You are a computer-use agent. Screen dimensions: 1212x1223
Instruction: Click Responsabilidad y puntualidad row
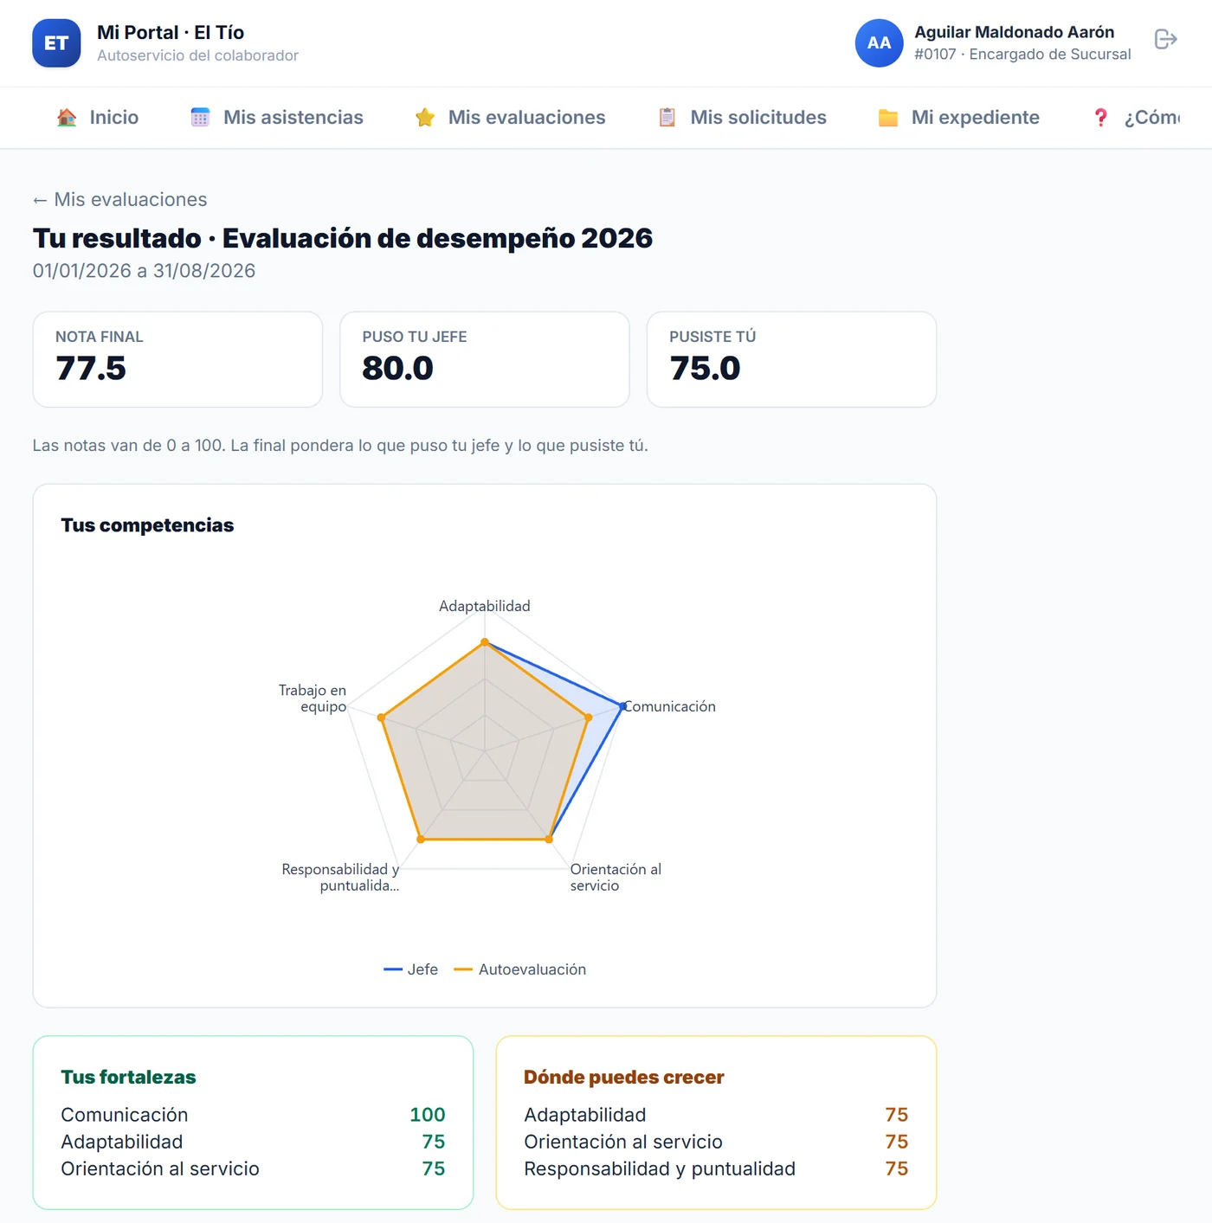pyautogui.click(x=716, y=1168)
